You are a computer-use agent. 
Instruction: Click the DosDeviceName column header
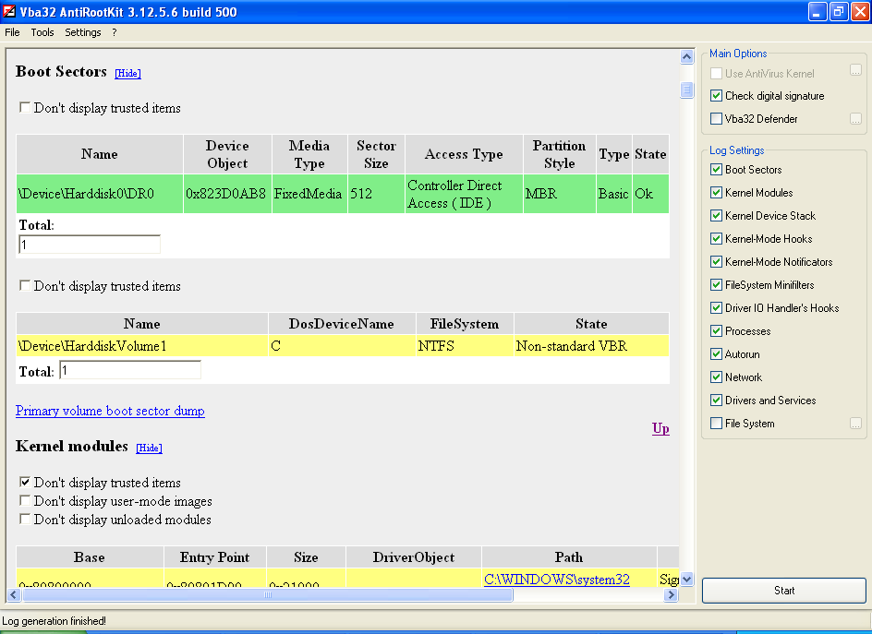pos(342,323)
